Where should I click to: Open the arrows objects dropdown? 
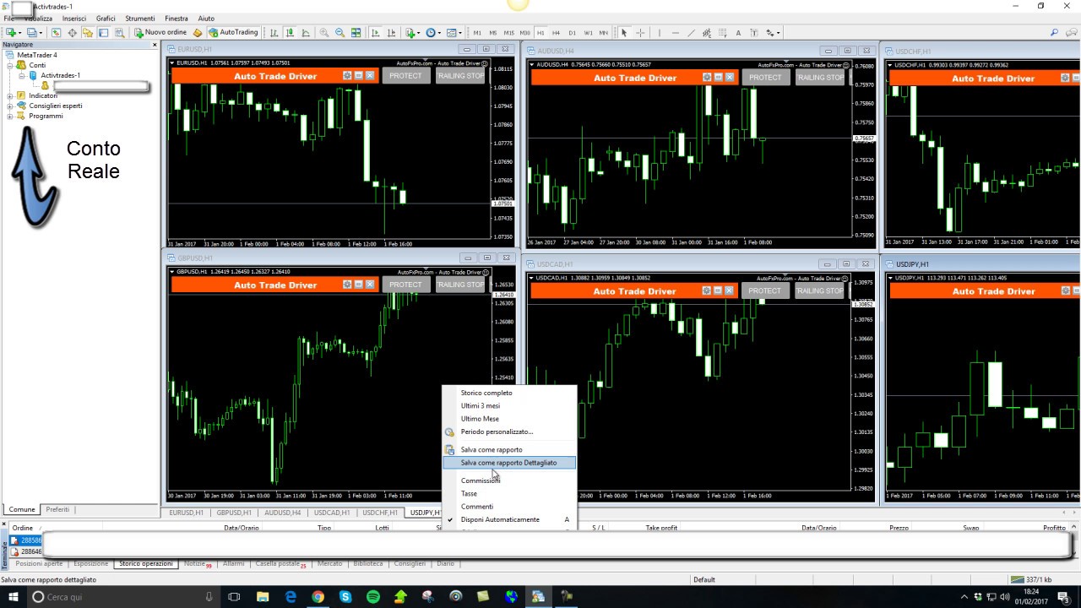pos(773,33)
